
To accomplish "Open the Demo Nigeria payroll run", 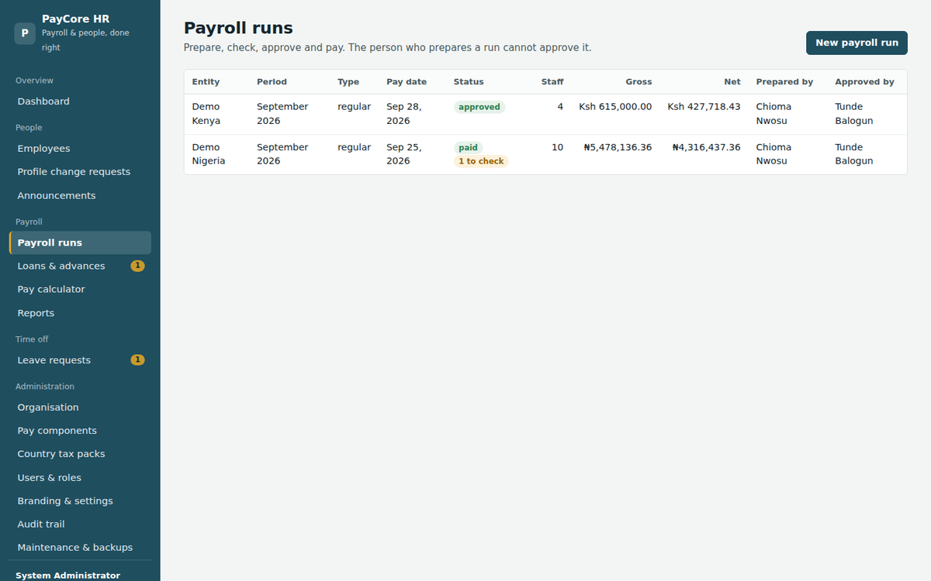I will click(545, 154).
